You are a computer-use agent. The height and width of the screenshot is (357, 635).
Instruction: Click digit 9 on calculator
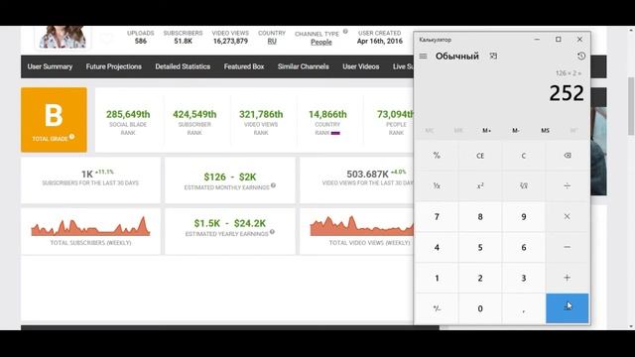point(524,216)
